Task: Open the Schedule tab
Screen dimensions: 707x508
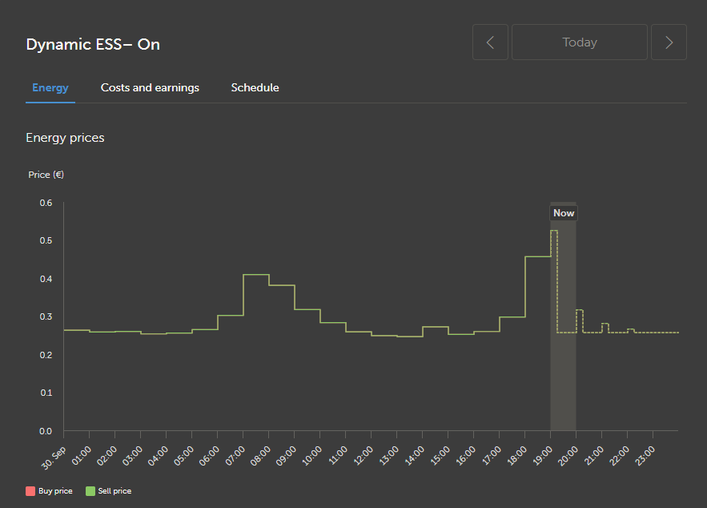Action: pos(255,87)
